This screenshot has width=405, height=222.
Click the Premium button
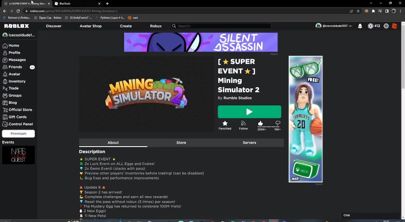18,133
